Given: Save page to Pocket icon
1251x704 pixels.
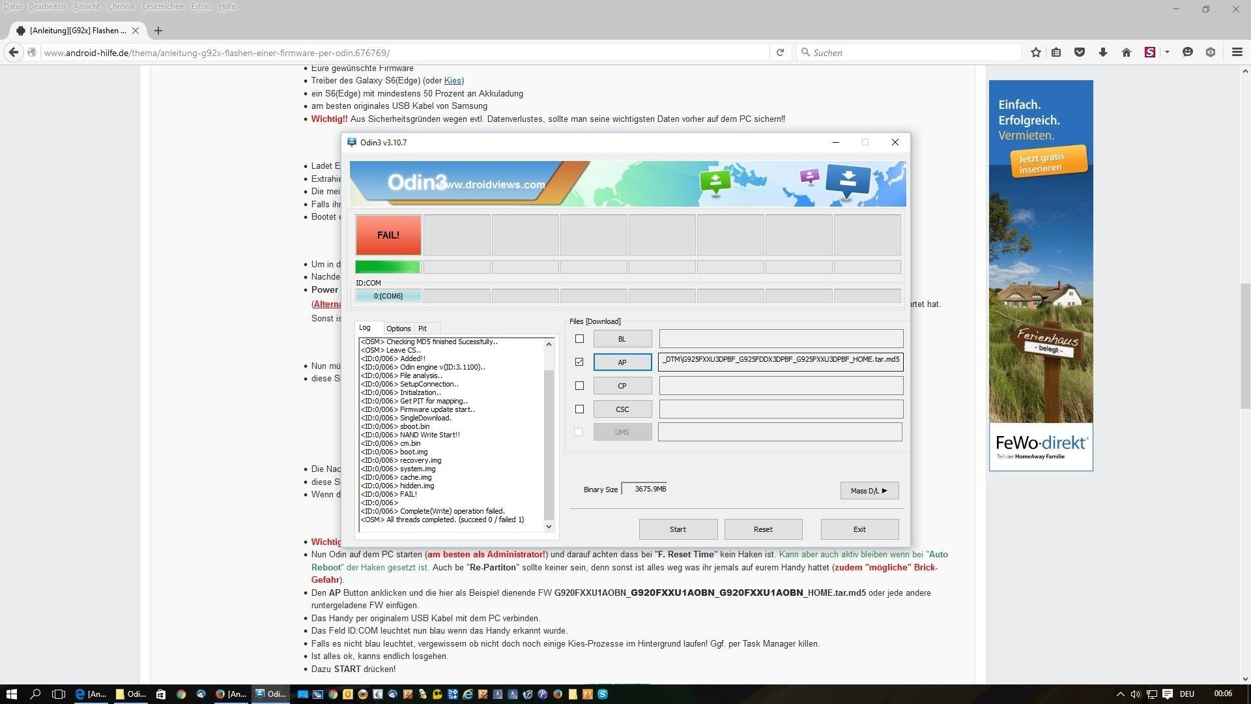Looking at the screenshot, I should pos(1080,52).
